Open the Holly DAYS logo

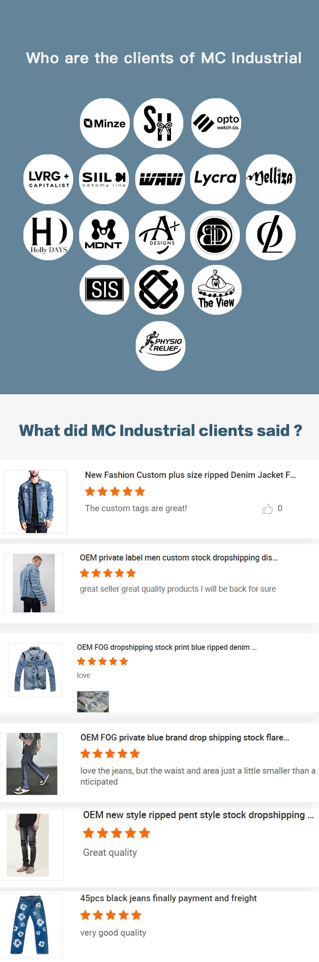tap(48, 236)
